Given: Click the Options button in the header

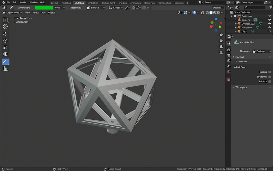Looking at the screenshot, I should coord(218,8).
